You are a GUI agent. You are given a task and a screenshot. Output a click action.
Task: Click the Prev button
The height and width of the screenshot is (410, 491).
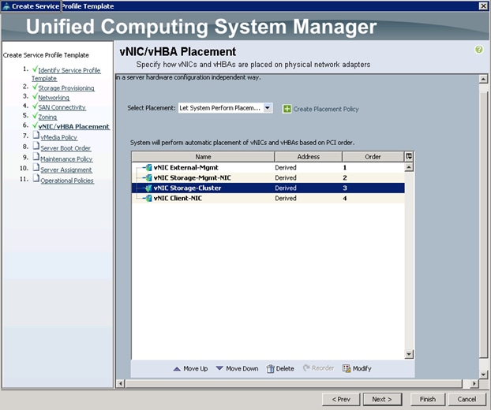click(x=341, y=400)
